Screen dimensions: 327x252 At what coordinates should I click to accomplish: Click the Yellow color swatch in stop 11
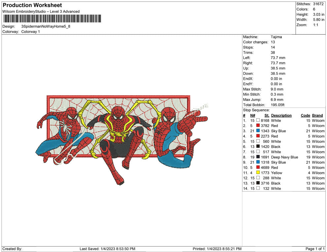258,172
